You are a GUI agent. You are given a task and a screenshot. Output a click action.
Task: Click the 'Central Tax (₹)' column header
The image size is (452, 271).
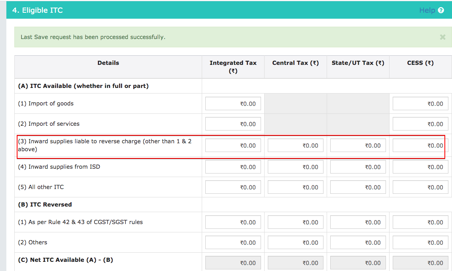pyautogui.click(x=296, y=63)
